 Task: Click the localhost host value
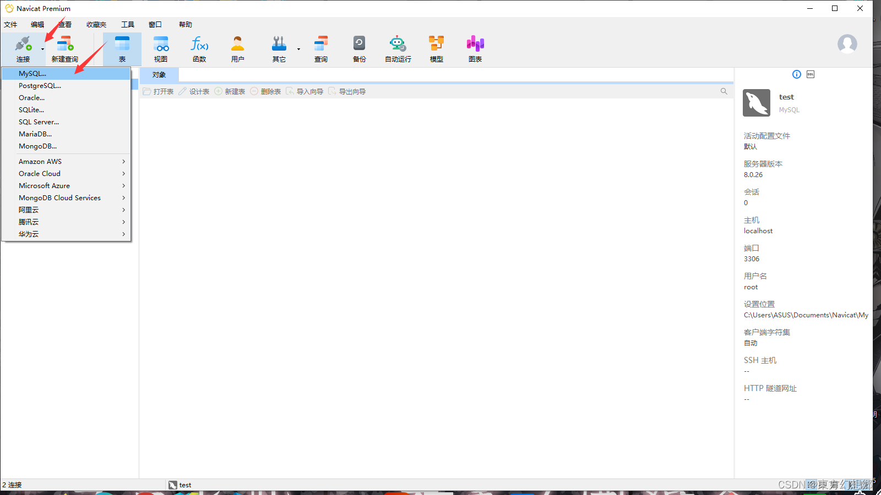pyautogui.click(x=758, y=231)
